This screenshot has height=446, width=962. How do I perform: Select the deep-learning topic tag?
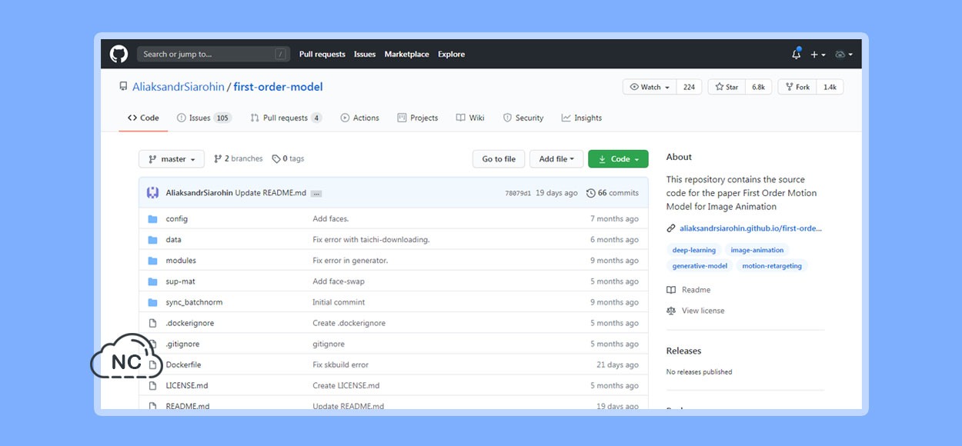click(x=694, y=250)
